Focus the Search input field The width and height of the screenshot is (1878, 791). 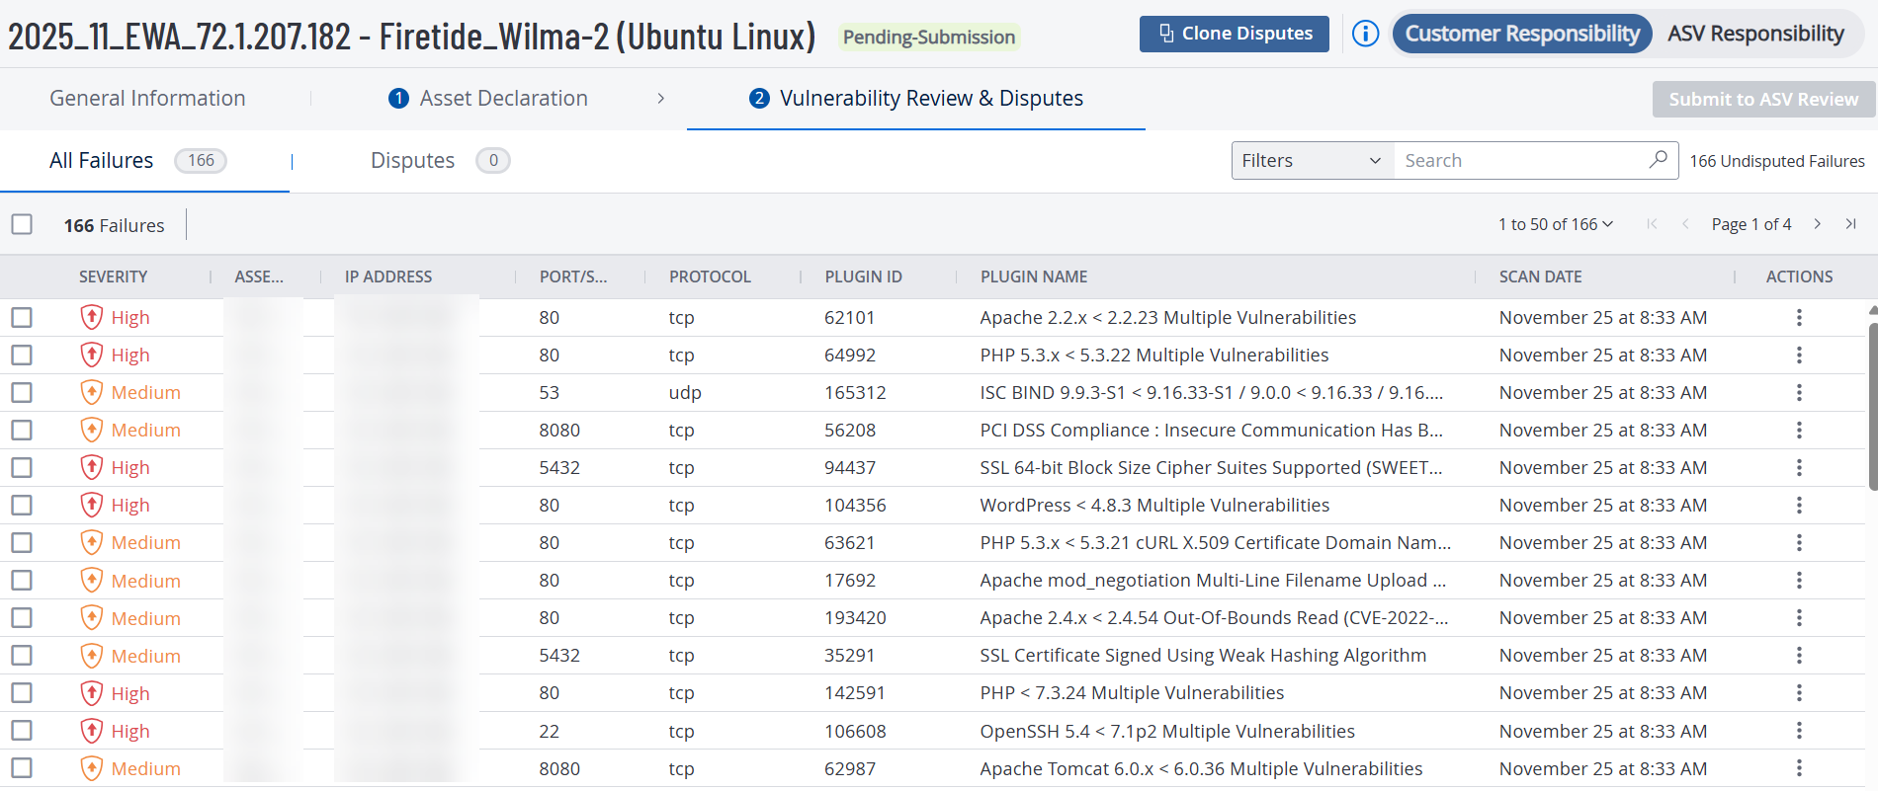[1520, 160]
